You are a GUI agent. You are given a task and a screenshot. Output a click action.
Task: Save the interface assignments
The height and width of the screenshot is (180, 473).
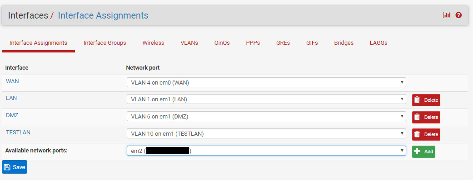(15, 167)
